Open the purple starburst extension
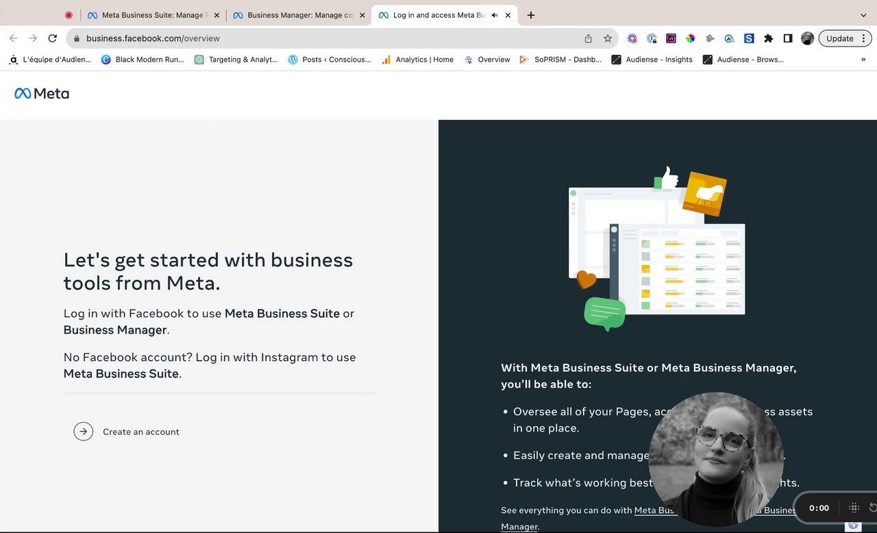877x533 pixels. [x=632, y=38]
